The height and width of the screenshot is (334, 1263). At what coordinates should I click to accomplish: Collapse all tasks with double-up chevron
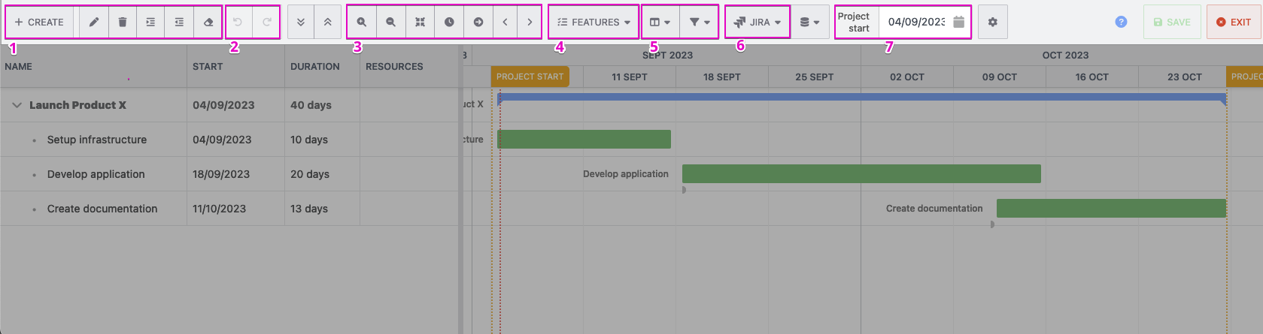[x=328, y=23]
